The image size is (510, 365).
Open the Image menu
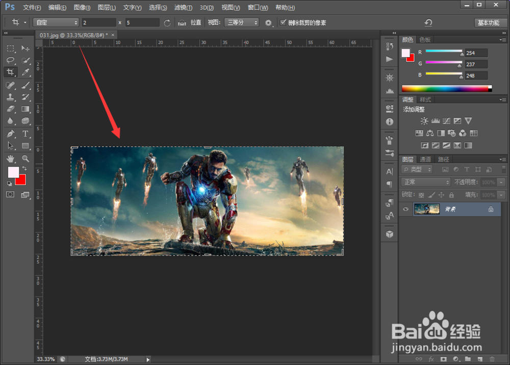[x=82, y=8]
